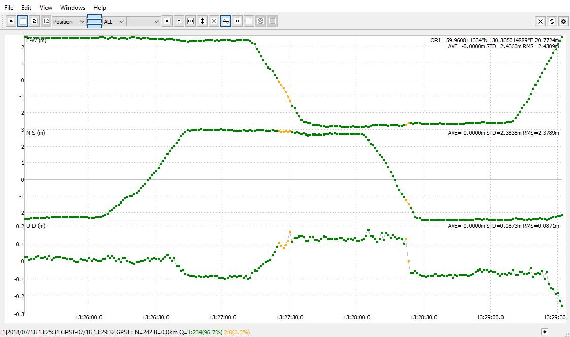Image resolution: width=570 pixels, height=337 pixels.
Task: Click the circle target track-point icon
Action: click(x=214, y=21)
